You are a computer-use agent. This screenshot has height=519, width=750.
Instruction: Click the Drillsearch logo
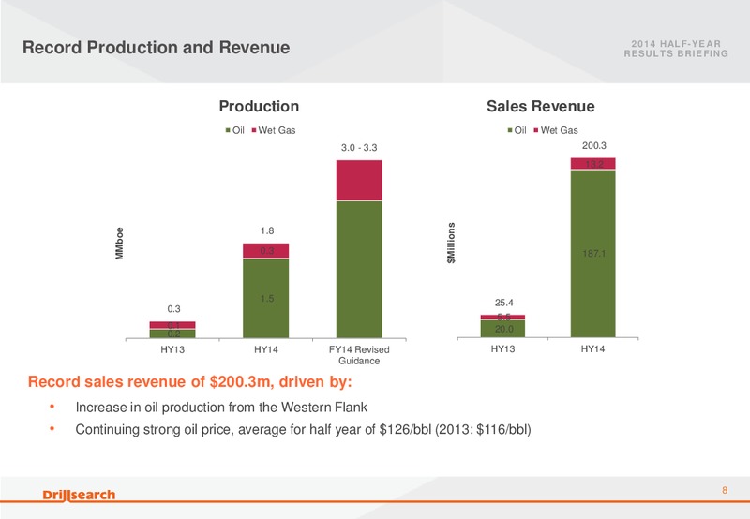tap(79, 495)
